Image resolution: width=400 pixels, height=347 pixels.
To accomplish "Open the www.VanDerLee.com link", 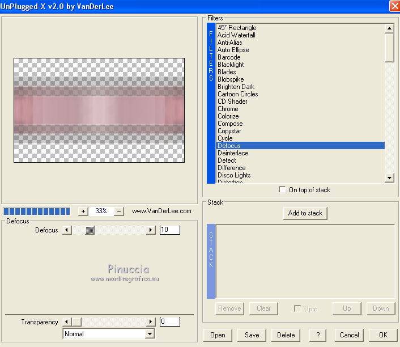I will point(161,211).
